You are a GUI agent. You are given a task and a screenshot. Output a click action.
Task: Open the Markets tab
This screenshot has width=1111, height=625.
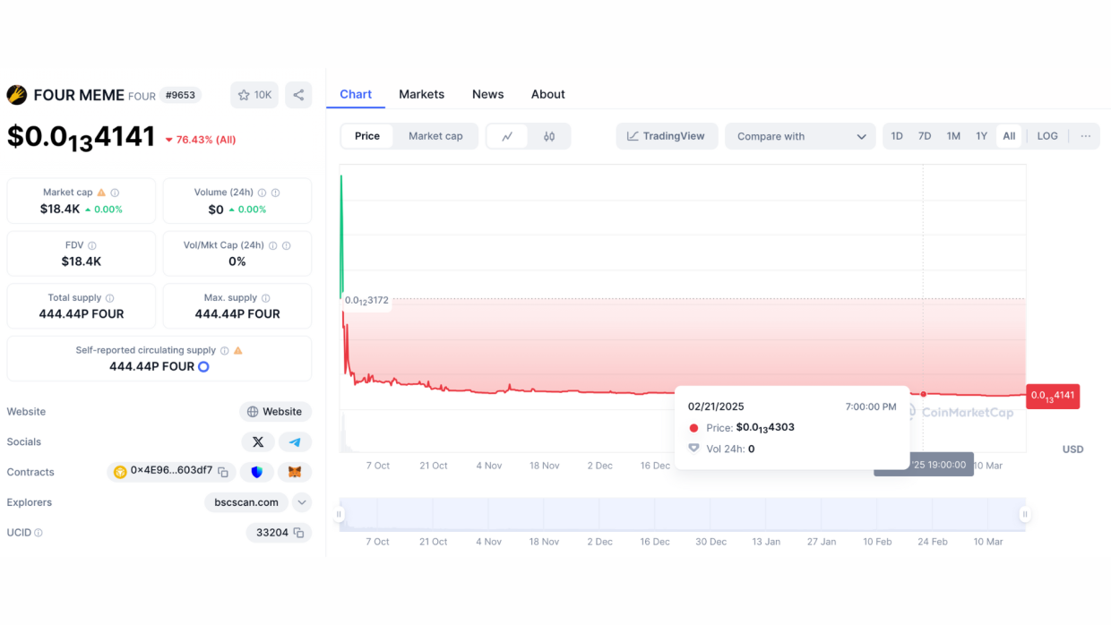tap(421, 94)
